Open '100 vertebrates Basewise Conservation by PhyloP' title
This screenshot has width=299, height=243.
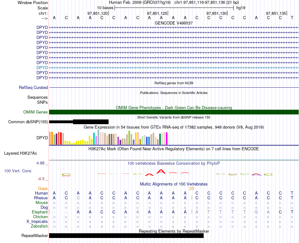[174, 163]
